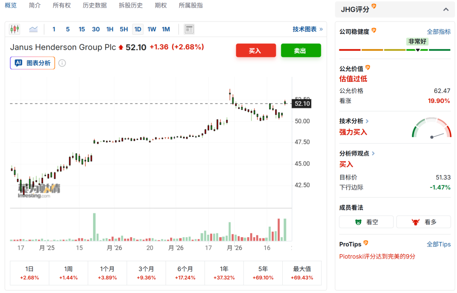Screen dimensions: 457x293
Task: Open the 所属股指 tab
Action: tap(190, 5)
